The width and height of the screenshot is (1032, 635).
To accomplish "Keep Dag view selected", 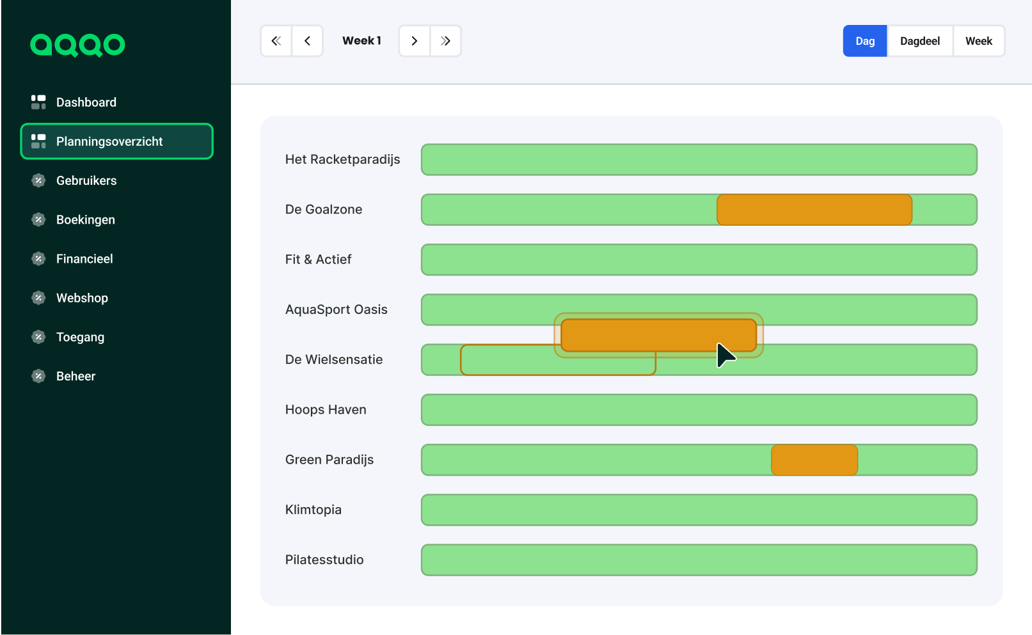I will pos(864,40).
